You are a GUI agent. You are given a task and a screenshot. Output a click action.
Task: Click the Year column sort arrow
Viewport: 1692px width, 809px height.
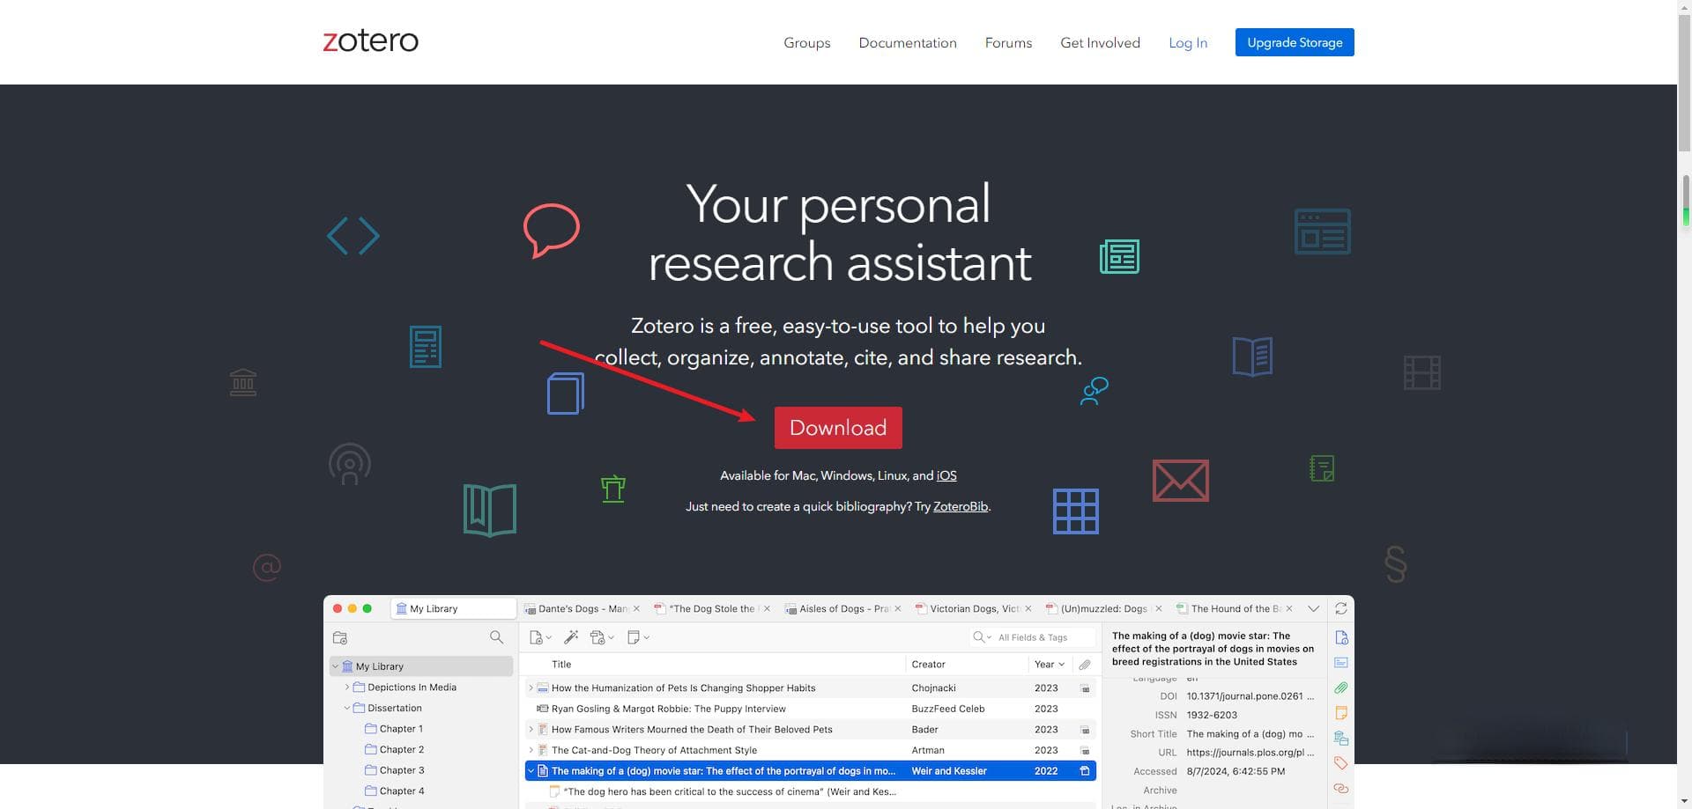pos(1061,665)
